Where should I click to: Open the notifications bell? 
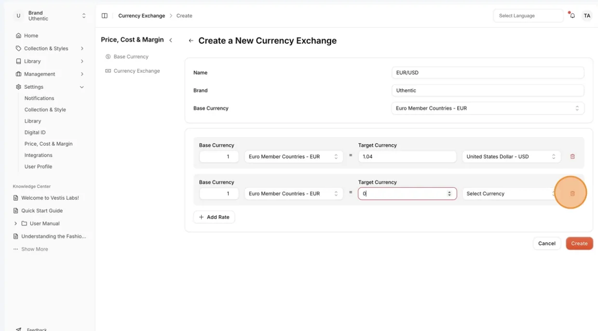click(x=572, y=16)
